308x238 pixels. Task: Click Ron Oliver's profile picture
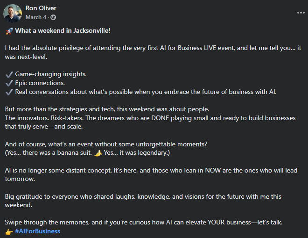(13, 13)
